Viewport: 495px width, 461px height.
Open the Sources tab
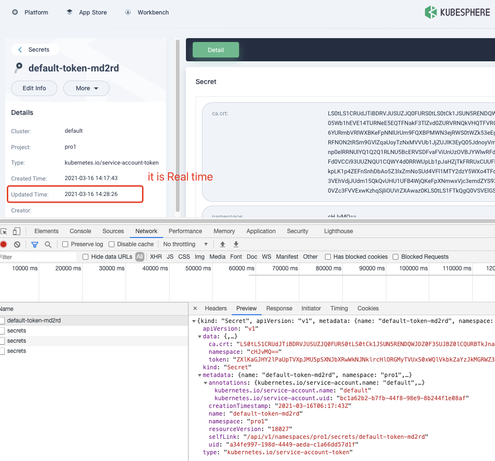113,231
